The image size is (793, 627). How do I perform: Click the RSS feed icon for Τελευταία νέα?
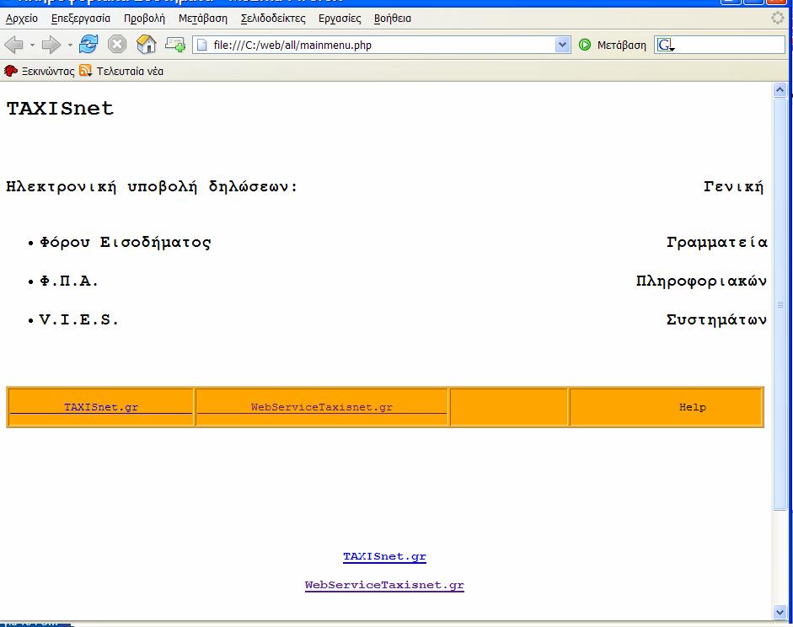pyautogui.click(x=85, y=71)
